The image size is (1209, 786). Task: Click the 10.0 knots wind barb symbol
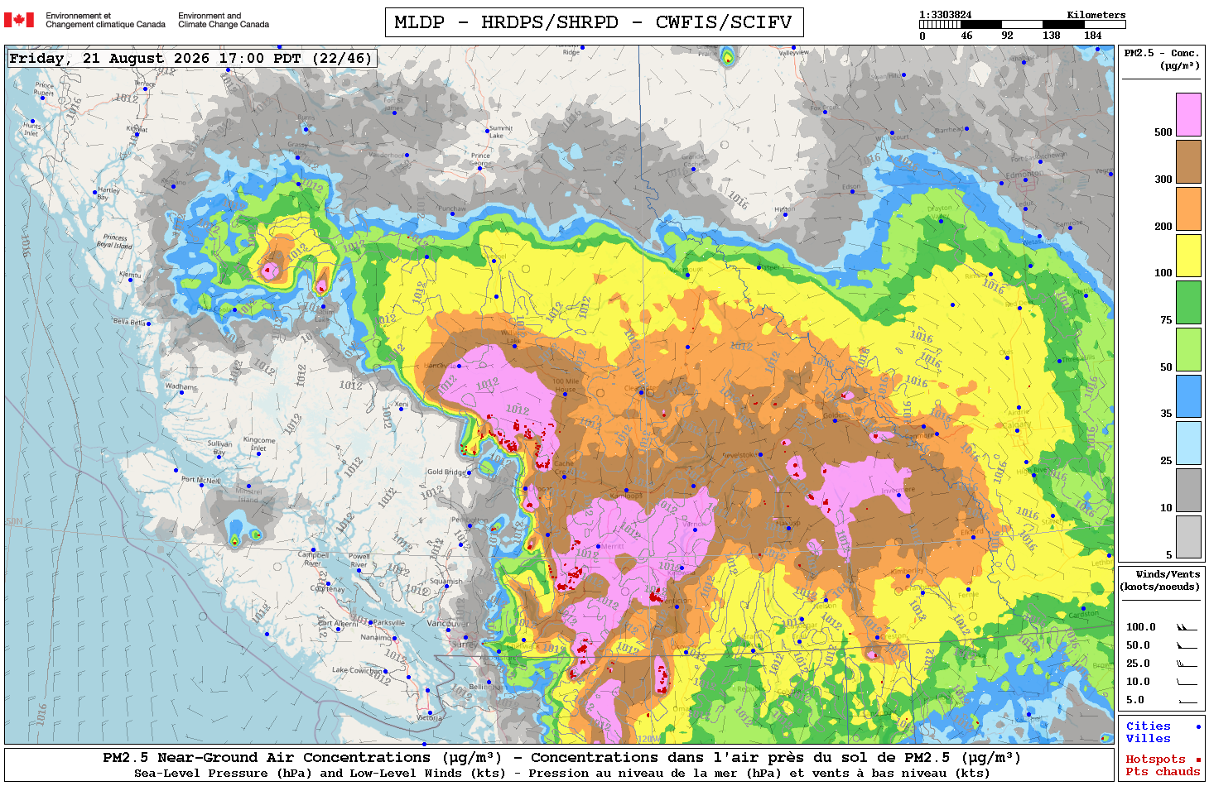pos(1187,682)
